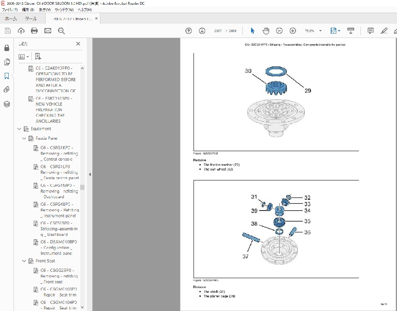Add a comment note icon
The width and height of the screenshot is (397, 311).
(x=370, y=31)
